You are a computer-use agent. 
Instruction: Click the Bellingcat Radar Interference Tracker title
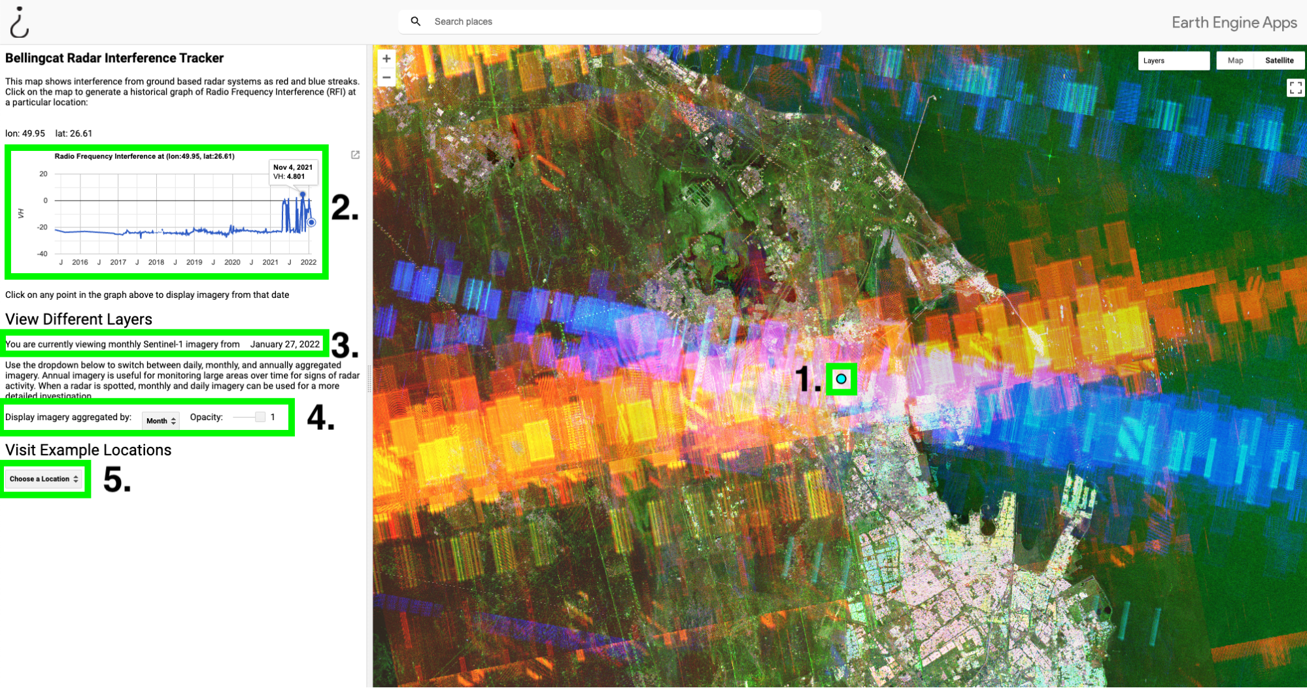114,58
